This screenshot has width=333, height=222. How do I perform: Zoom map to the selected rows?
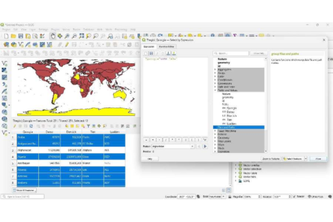coord(105,127)
